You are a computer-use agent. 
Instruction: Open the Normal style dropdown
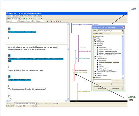coord(18,21)
